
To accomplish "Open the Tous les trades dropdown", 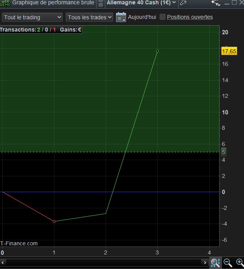I will (89, 17).
